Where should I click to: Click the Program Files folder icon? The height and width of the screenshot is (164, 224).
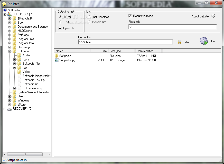point(14,39)
